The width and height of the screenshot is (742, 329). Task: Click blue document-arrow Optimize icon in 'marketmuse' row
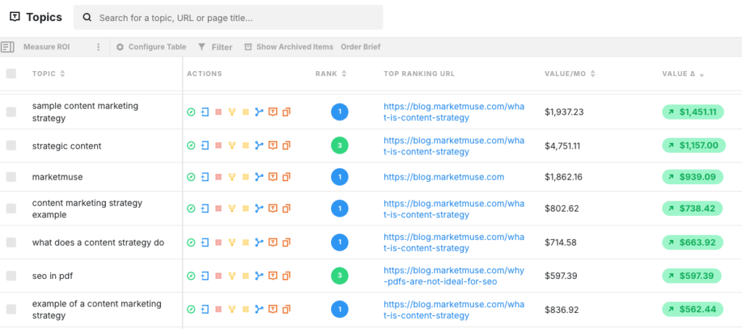coord(205,177)
